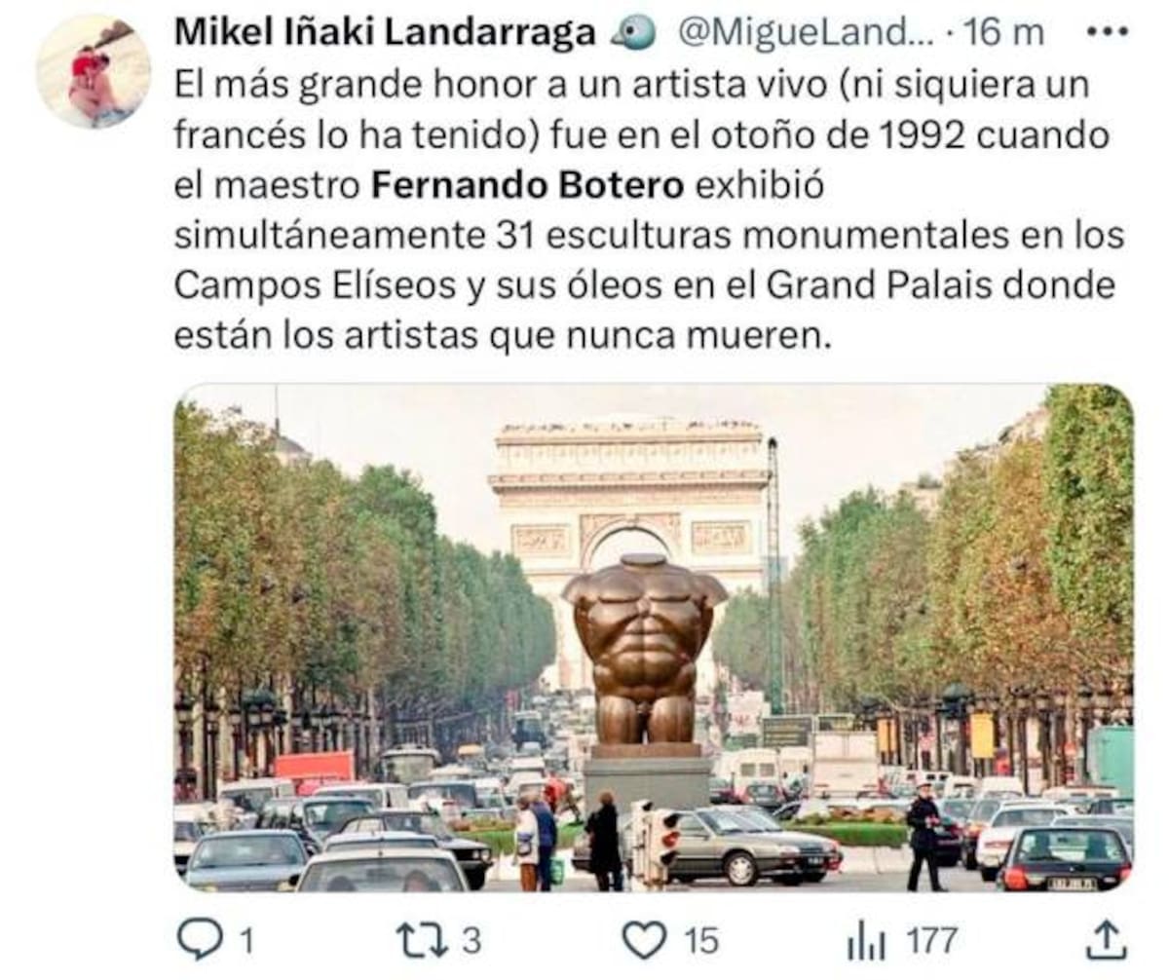Click the retweet count showing 3
Viewport: 1169px width, 980px height.
point(471,942)
